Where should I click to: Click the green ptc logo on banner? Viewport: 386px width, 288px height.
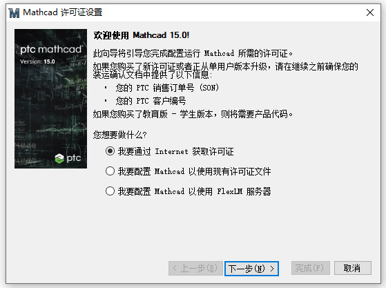point(68,158)
